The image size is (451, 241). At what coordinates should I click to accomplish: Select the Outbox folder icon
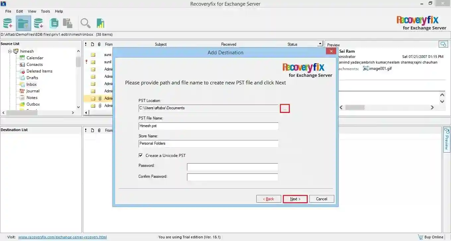point(22,104)
